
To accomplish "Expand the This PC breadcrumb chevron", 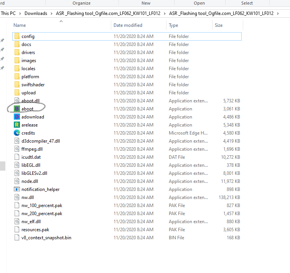I will click(x=21, y=13).
